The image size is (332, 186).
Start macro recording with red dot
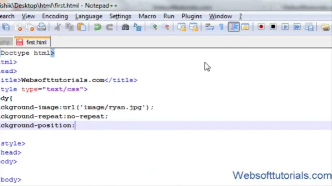point(261,27)
